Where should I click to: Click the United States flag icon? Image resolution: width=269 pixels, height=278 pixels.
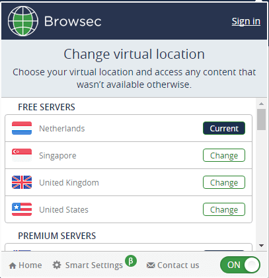coord(22,209)
